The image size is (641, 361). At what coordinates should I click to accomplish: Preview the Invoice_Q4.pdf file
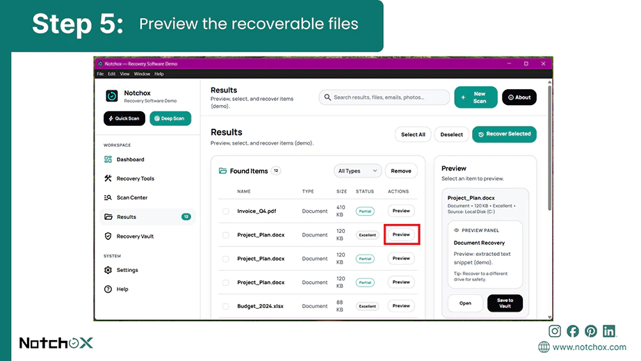pyautogui.click(x=401, y=211)
